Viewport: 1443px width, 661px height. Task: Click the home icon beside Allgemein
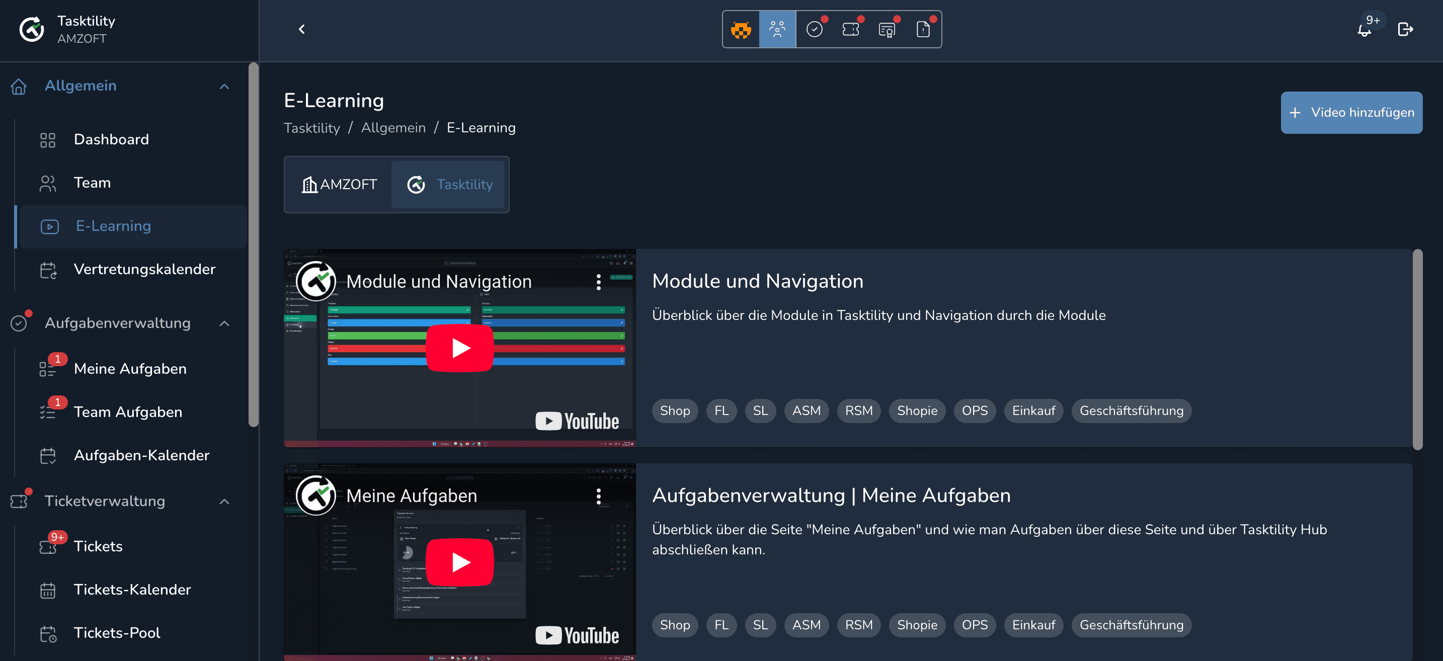pyautogui.click(x=19, y=86)
